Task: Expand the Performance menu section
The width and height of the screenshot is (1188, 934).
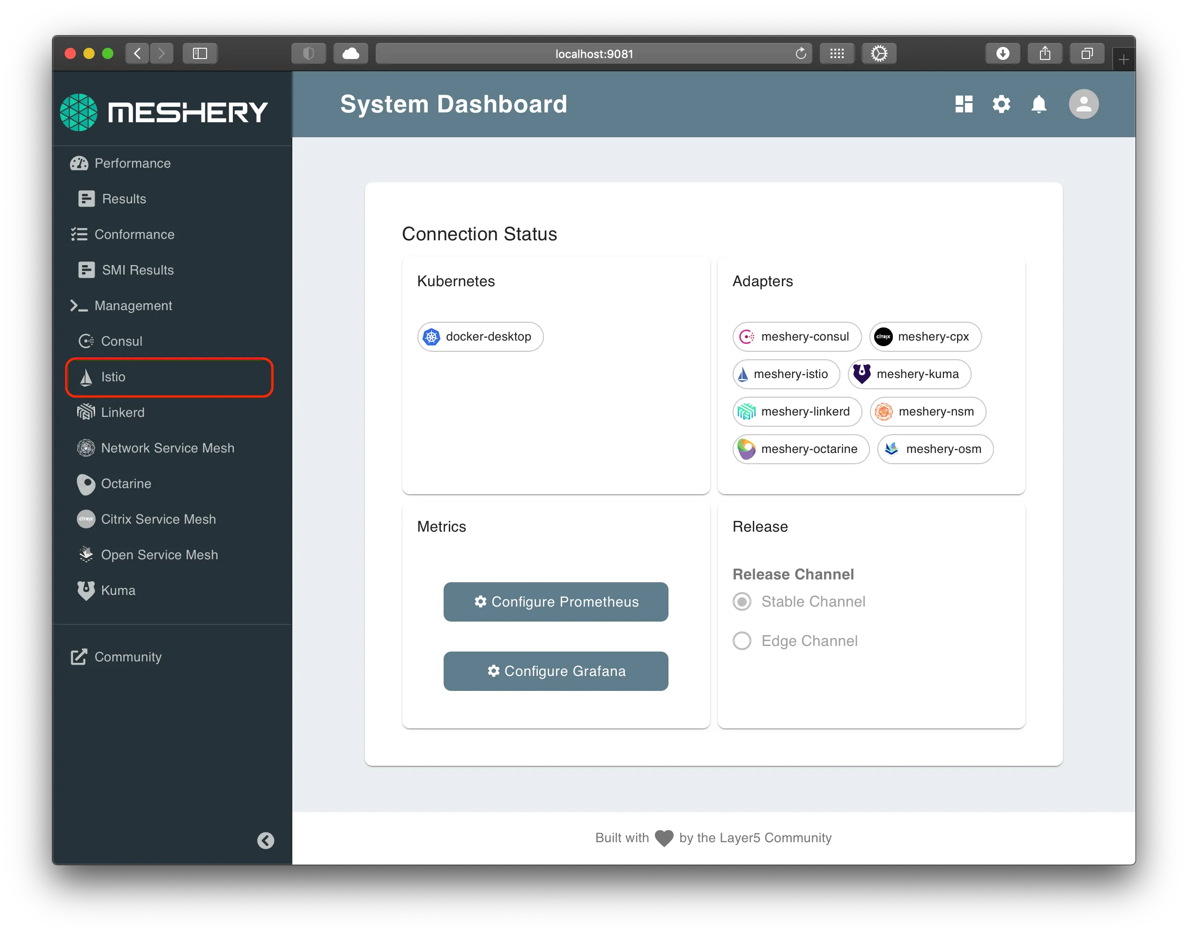Action: (133, 163)
